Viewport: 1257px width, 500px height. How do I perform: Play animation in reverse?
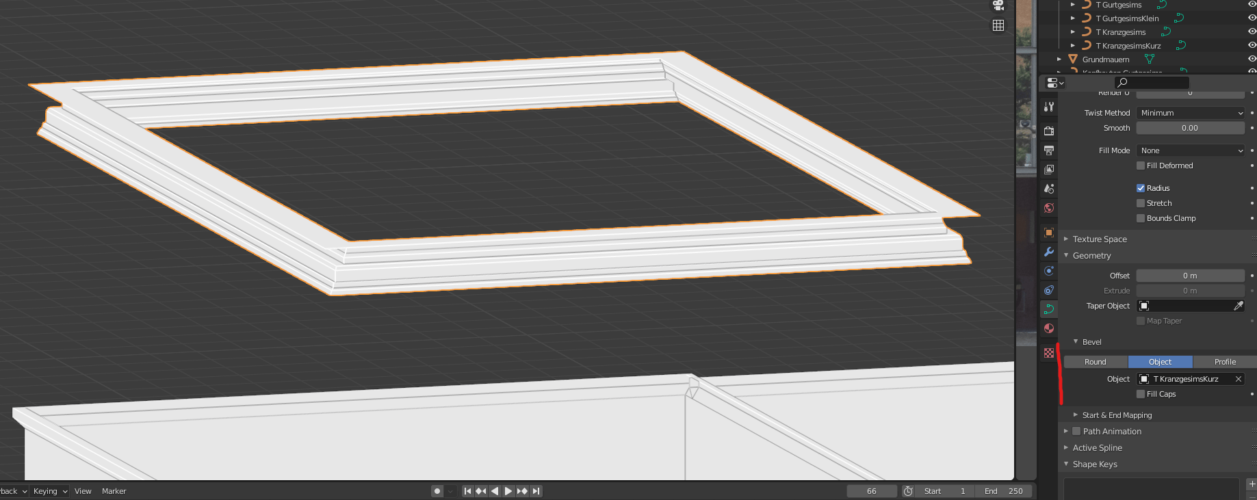pyautogui.click(x=495, y=491)
